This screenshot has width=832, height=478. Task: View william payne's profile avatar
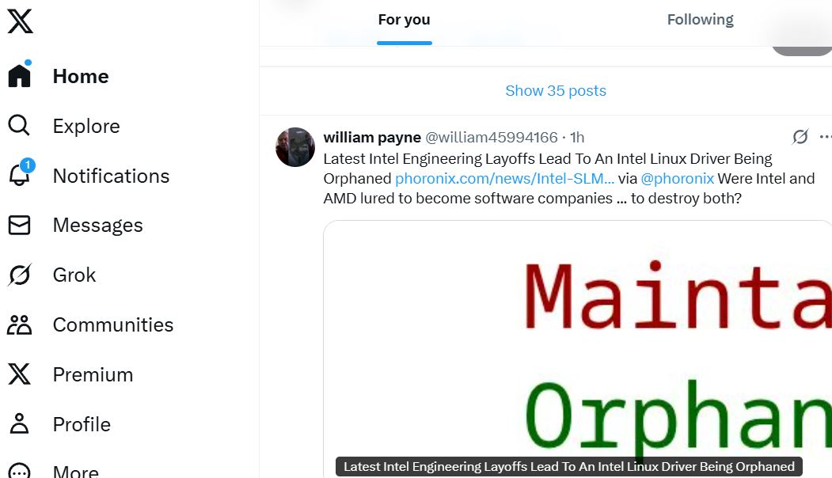pos(295,147)
